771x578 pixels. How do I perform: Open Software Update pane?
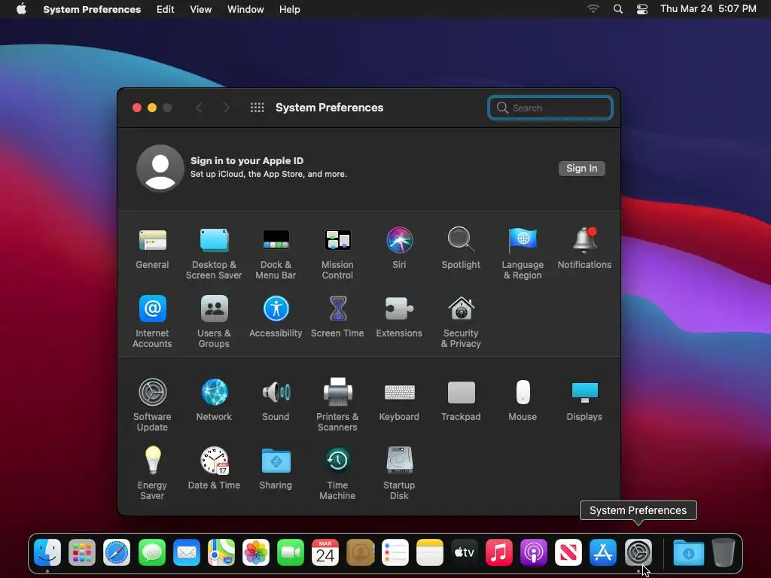(152, 405)
